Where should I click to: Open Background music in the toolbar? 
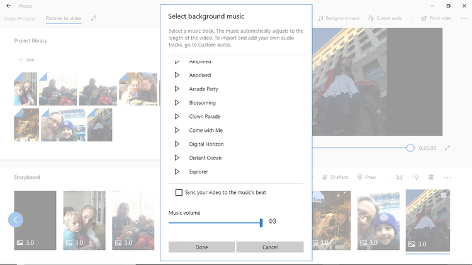tap(339, 18)
